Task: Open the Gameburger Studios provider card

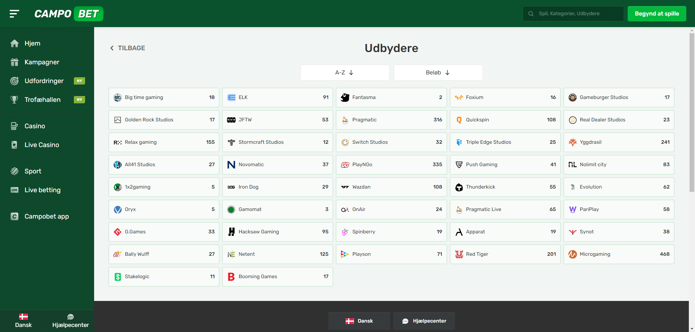Action: click(x=619, y=98)
